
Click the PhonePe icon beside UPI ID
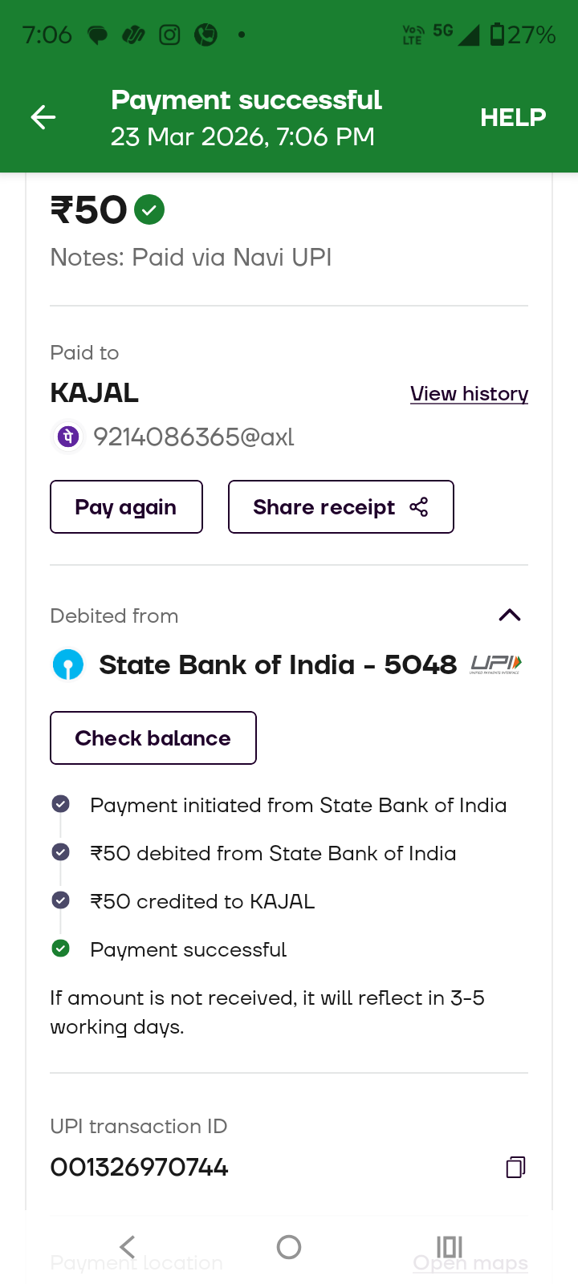click(68, 437)
